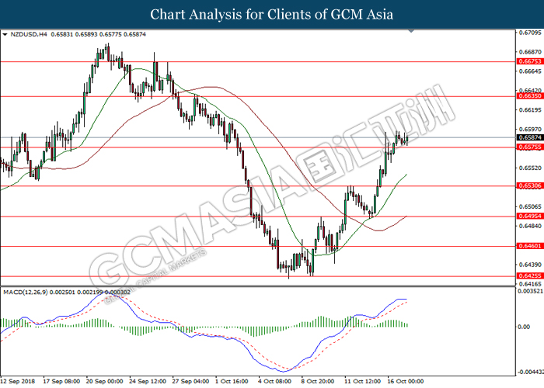This screenshot has height=388, width=544.
Task: Click the 1 Oct 16:00 time label
Action: pyautogui.click(x=232, y=382)
